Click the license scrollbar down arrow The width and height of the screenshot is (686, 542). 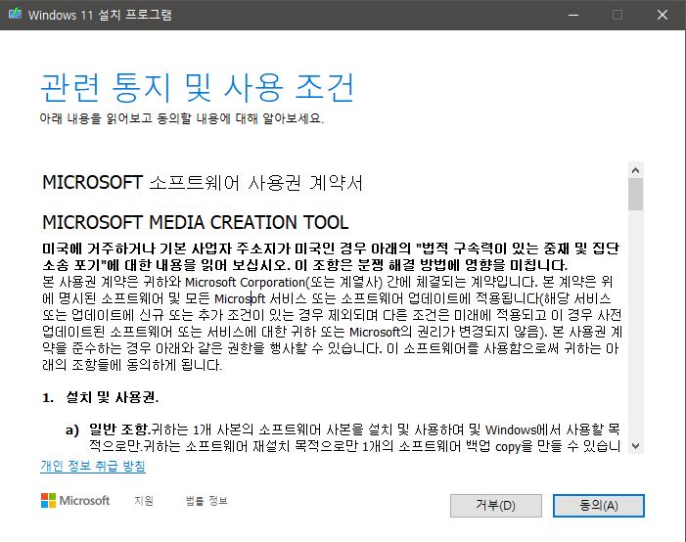pyautogui.click(x=636, y=446)
